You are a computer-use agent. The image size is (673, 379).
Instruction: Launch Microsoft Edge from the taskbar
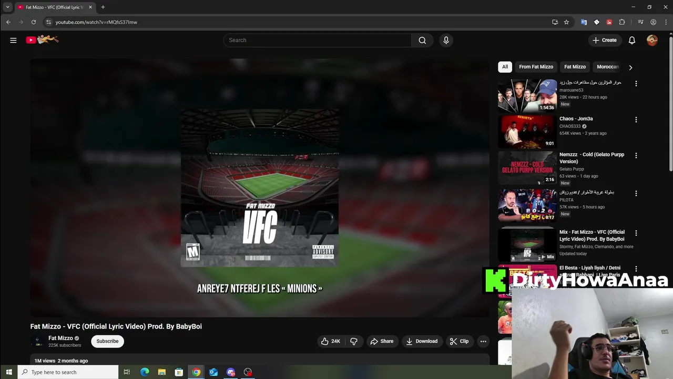coord(145,372)
